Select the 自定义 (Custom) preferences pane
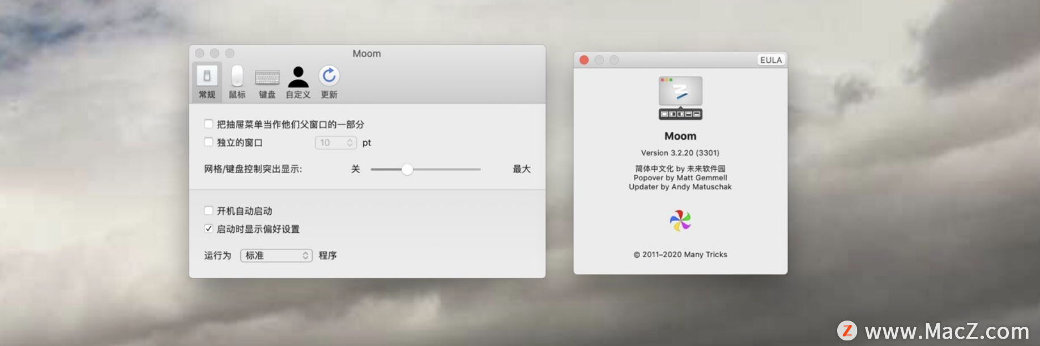This screenshot has width=1040, height=346. click(298, 82)
